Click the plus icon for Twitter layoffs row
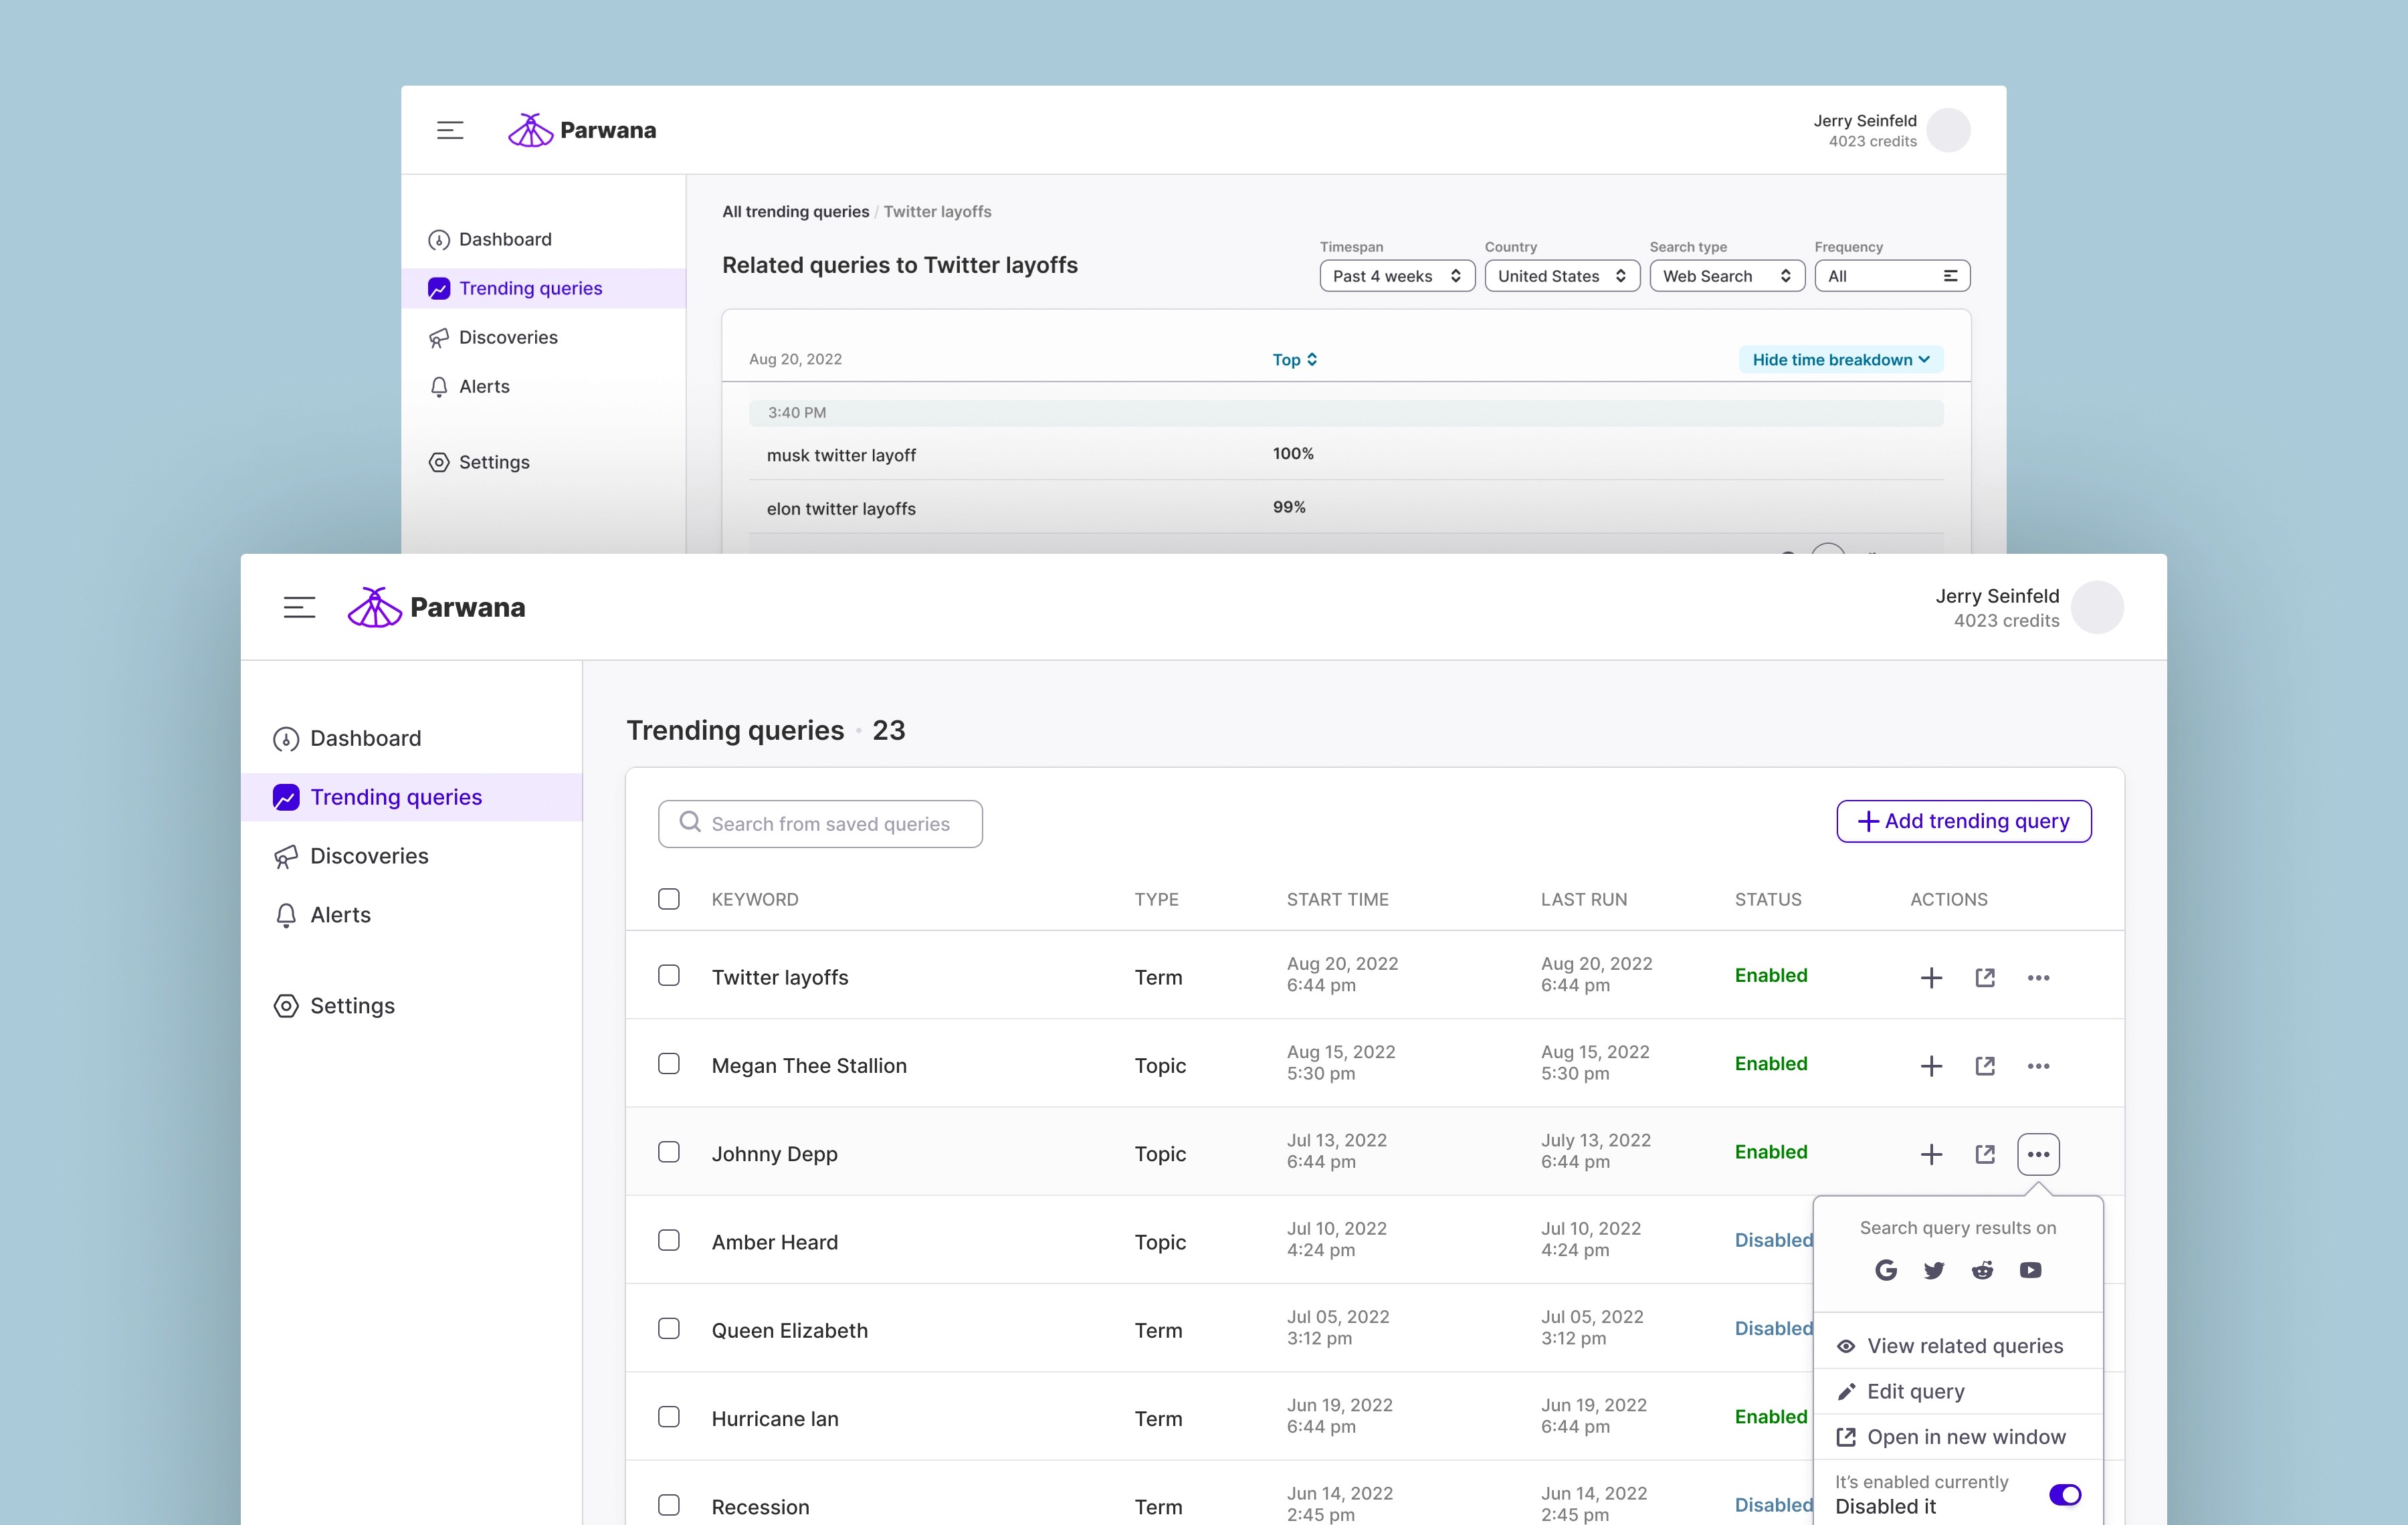Viewport: 2408px width, 1525px height. [1931, 977]
